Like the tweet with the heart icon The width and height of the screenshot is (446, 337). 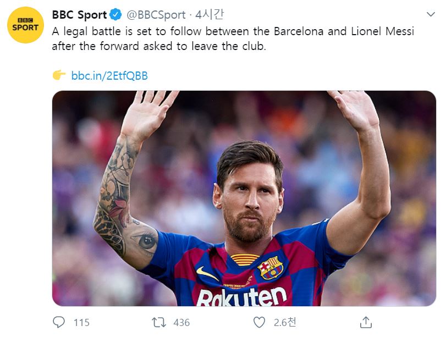pyautogui.click(x=259, y=322)
